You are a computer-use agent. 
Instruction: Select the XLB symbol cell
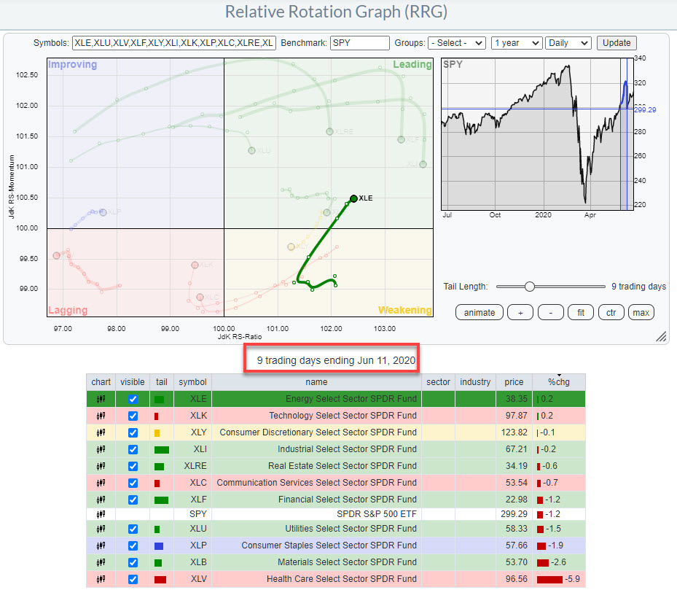point(192,562)
